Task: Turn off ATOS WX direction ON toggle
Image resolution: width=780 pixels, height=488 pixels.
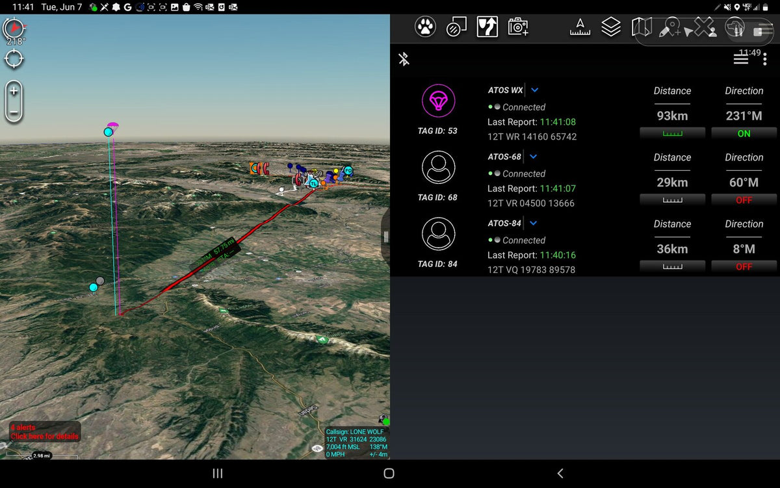Action: pos(744,133)
